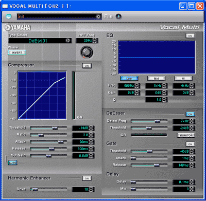The image size is (206, 201).
Task: Toggle the Phase INVERT button
Action: [x=17, y=52]
